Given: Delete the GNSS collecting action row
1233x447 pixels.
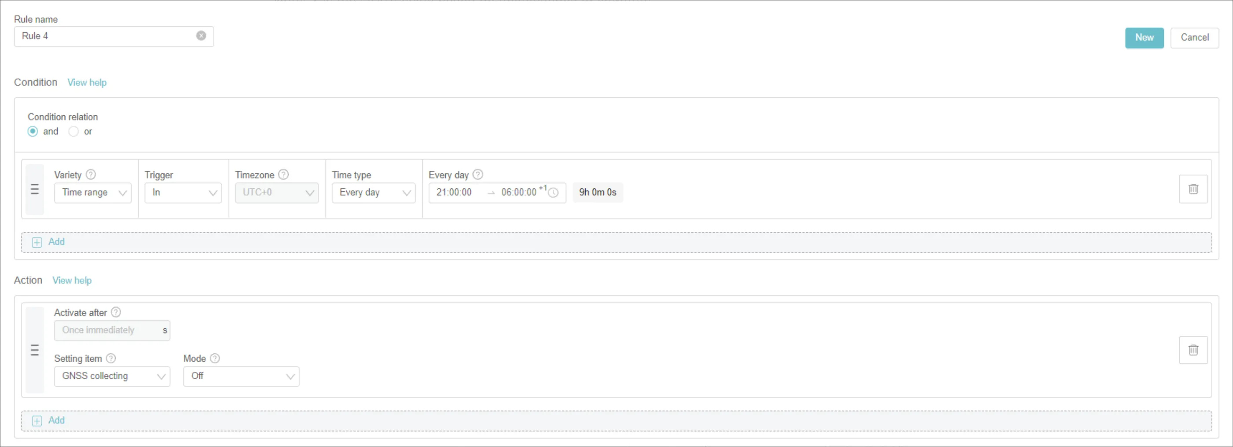Looking at the screenshot, I should tap(1193, 350).
